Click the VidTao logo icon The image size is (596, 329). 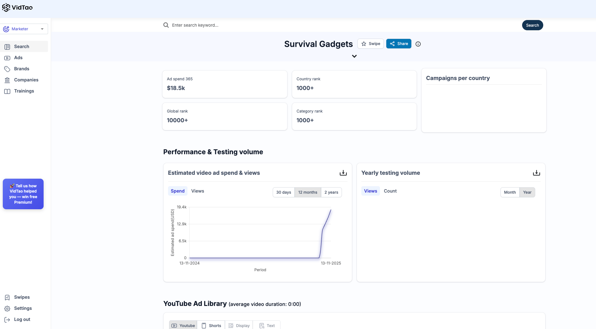pyautogui.click(x=6, y=8)
